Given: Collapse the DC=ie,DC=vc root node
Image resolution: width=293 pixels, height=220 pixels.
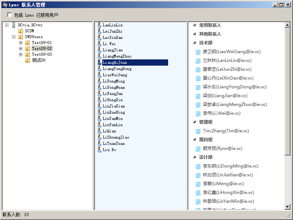Looking at the screenshot, I should click(x=7, y=25).
